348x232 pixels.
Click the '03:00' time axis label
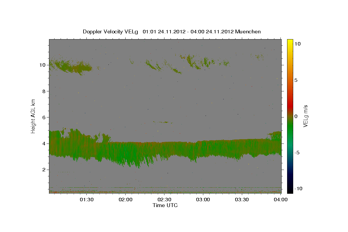203,200
